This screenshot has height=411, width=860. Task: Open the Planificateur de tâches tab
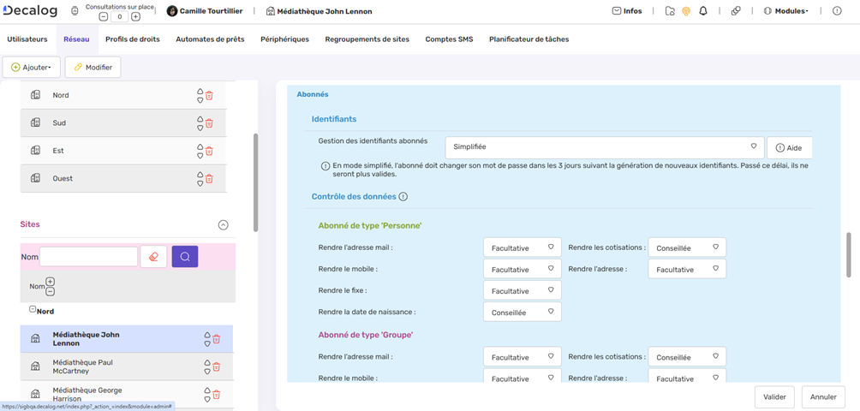(529, 39)
